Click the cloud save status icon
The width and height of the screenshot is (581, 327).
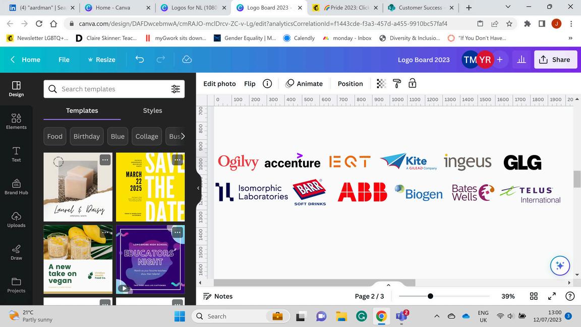coord(187,60)
